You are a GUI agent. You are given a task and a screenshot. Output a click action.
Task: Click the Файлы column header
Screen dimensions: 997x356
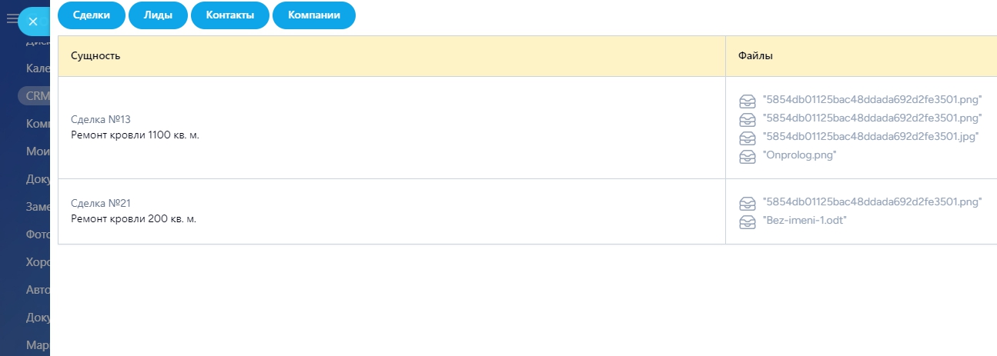(x=755, y=56)
